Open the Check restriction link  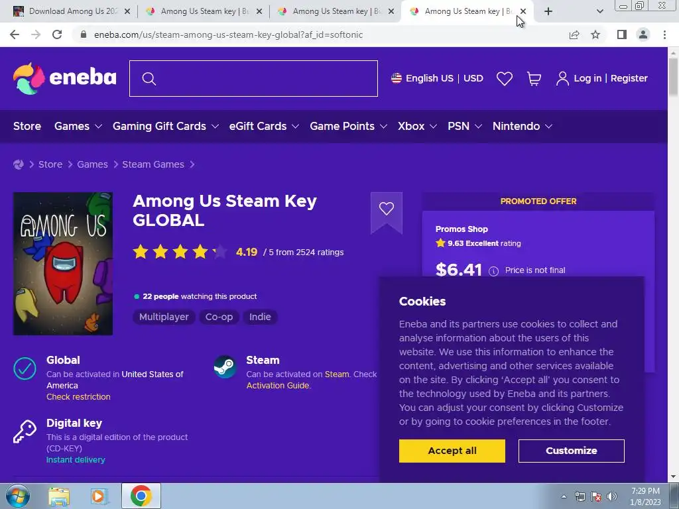coord(78,396)
